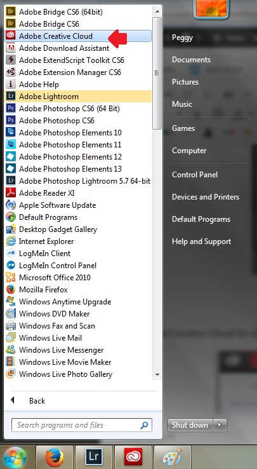Expand the Shut down options arrow

pyautogui.click(x=220, y=425)
